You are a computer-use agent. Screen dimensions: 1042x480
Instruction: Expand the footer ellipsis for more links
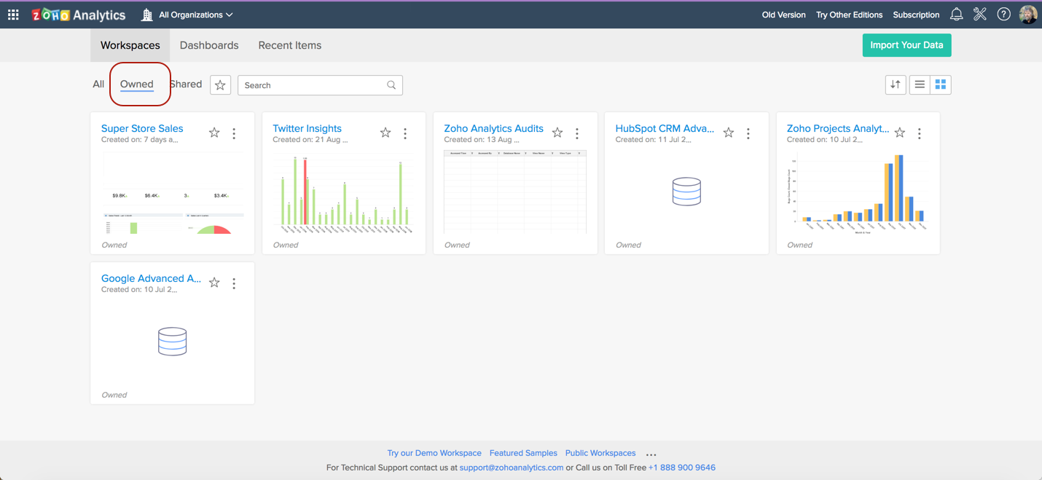651,454
